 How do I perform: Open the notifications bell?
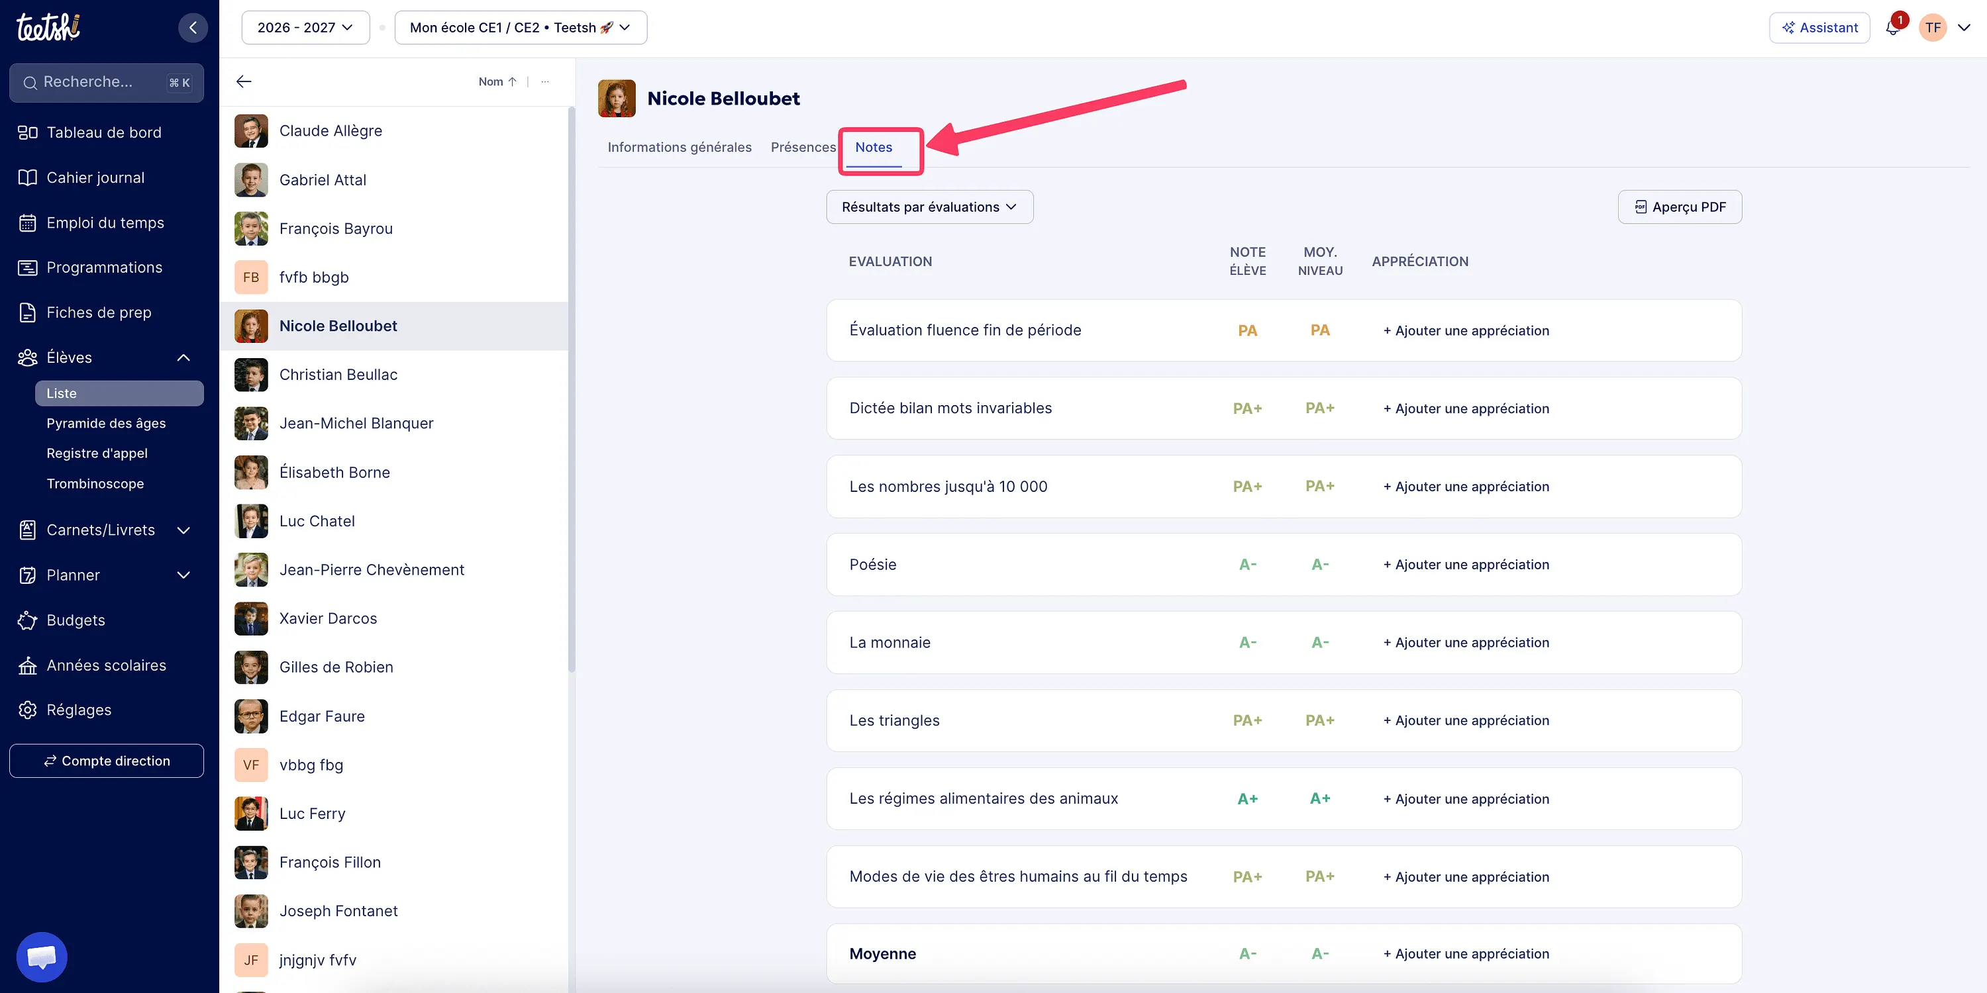pyautogui.click(x=1892, y=28)
